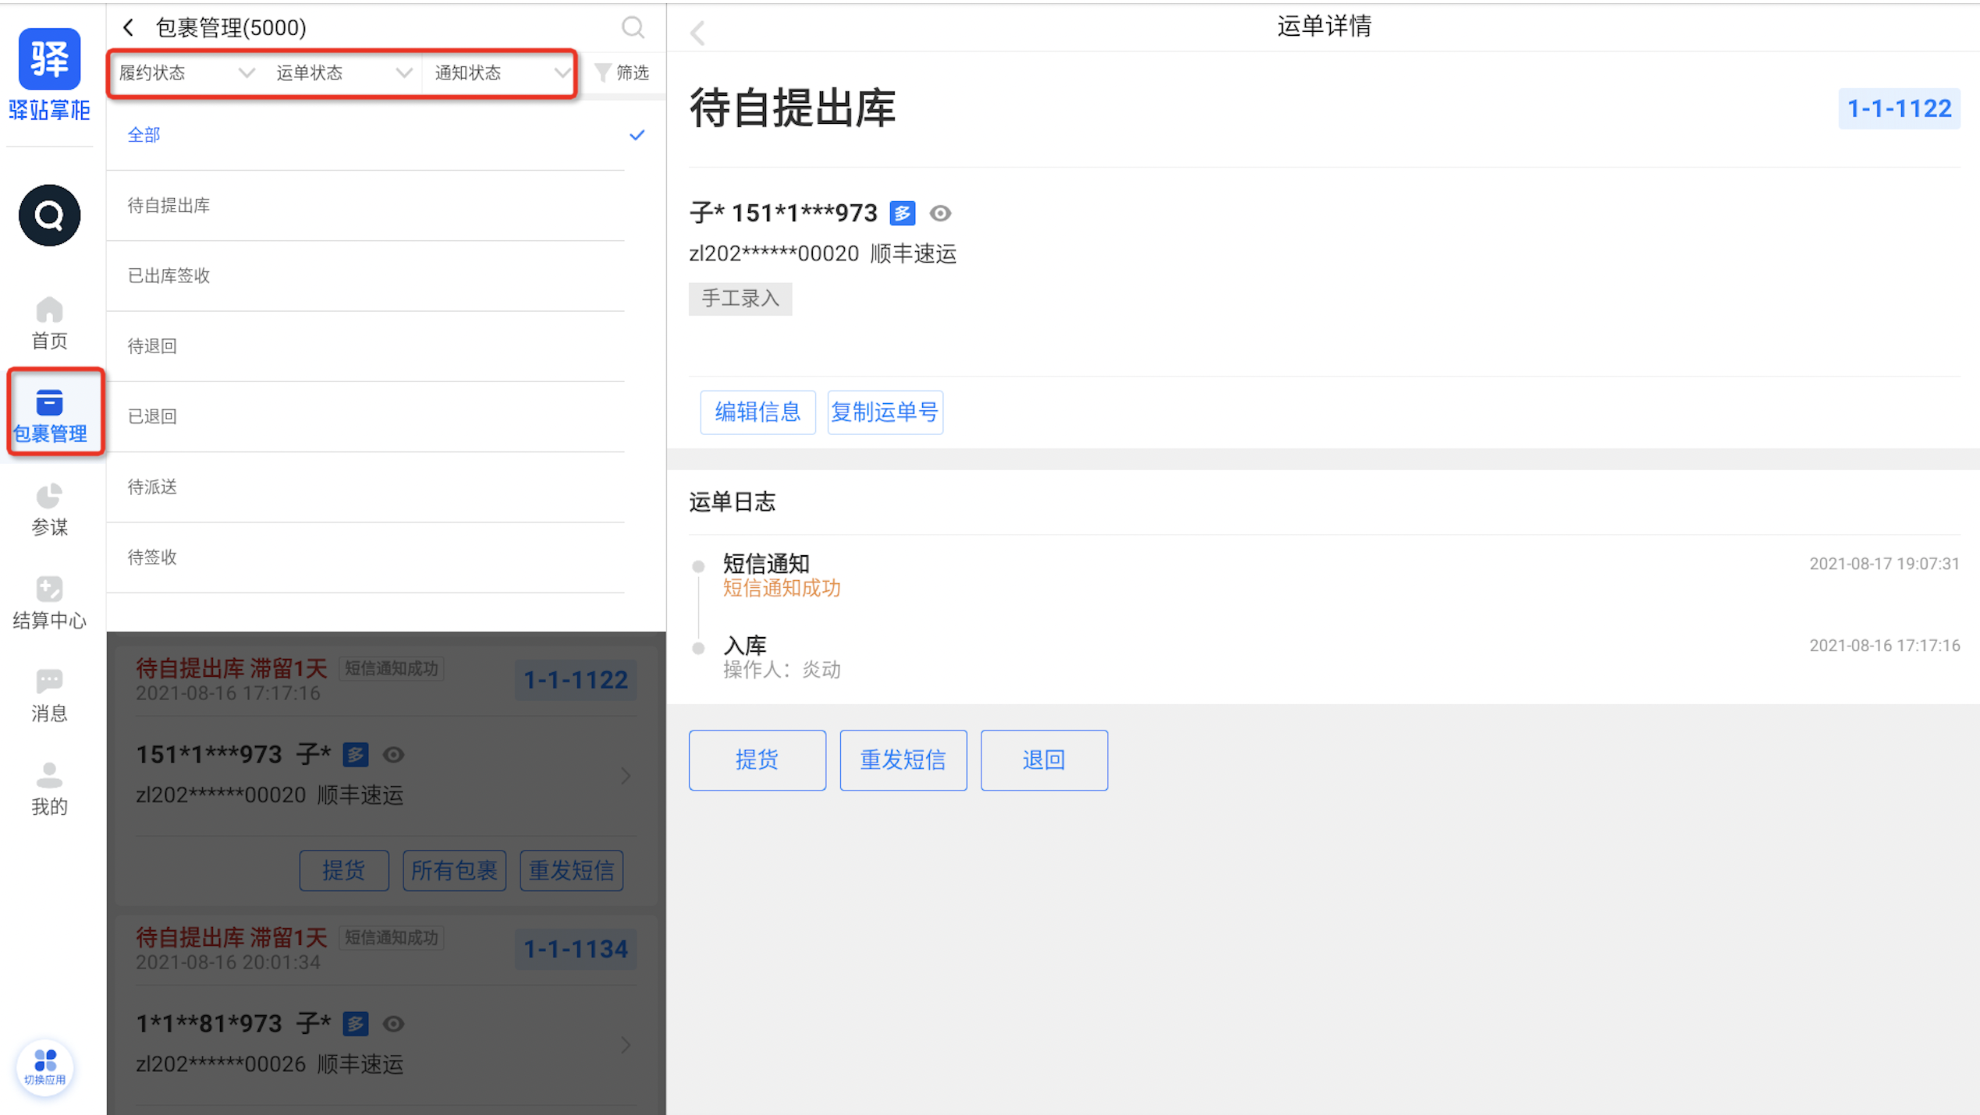Expand the 履约状态 dropdown
Image resolution: width=1980 pixels, height=1115 pixels.
[x=186, y=73]
